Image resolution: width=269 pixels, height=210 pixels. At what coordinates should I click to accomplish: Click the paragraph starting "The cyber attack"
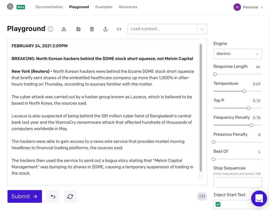pos(102,100)
